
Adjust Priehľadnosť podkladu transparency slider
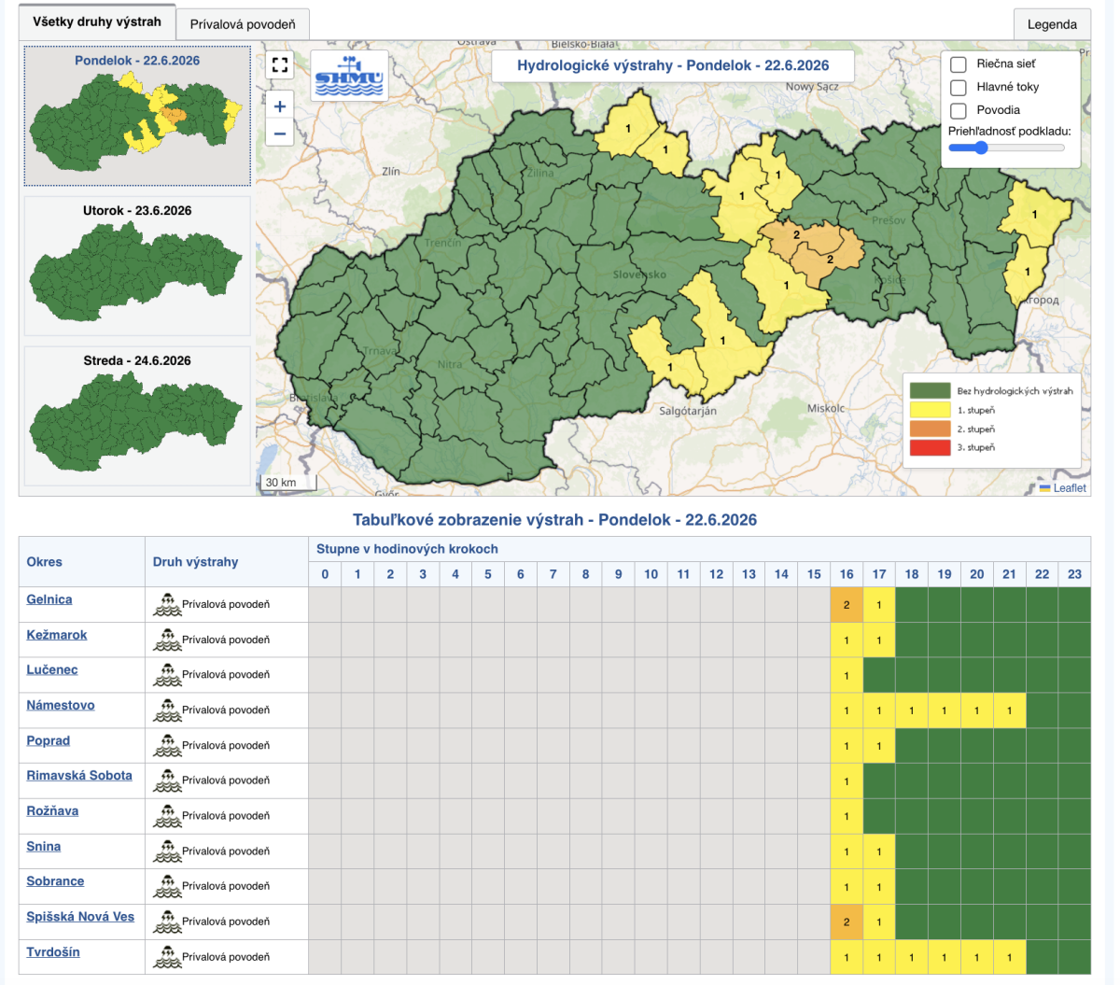[1007, 148]
